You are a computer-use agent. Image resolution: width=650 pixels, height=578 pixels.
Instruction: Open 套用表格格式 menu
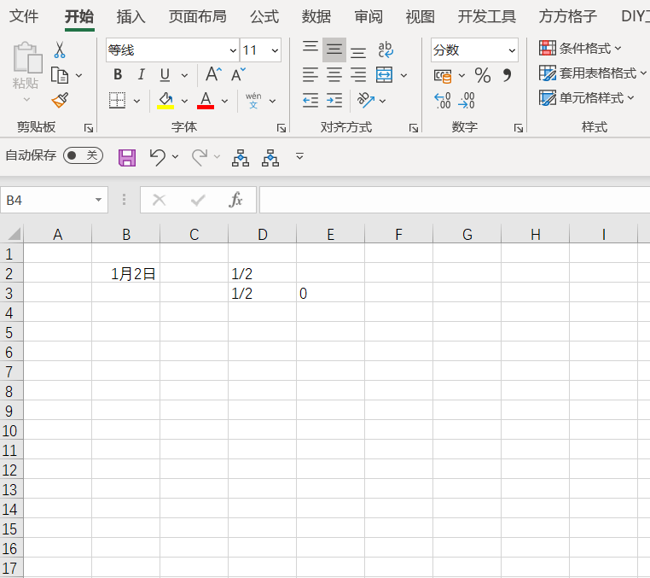pos(593,73)
